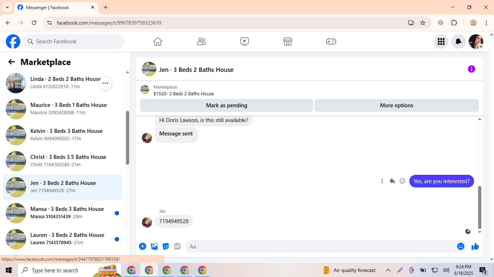Send a thumbs up like

pos(475,246)
